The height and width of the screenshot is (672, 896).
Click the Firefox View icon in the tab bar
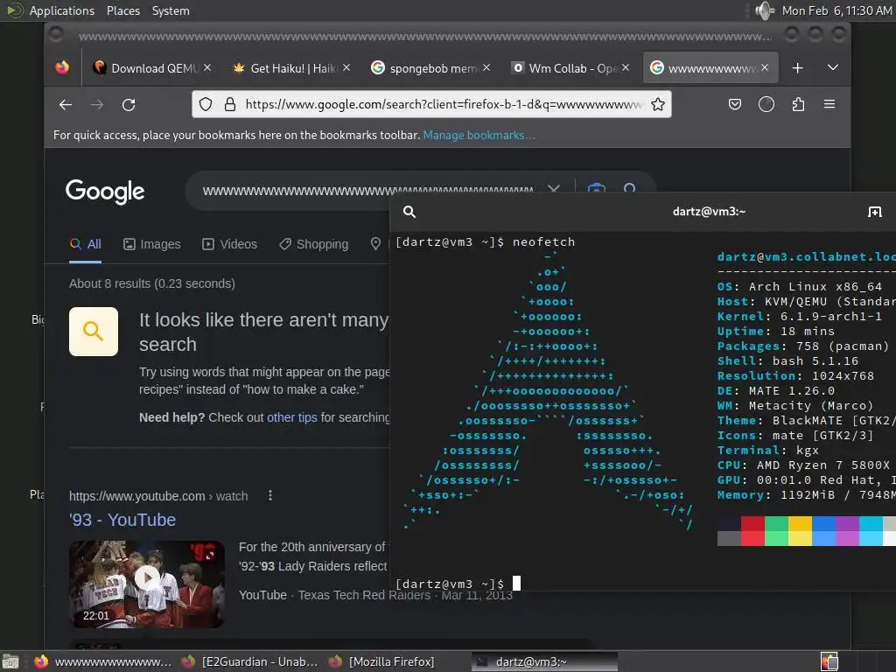(62, 67)
